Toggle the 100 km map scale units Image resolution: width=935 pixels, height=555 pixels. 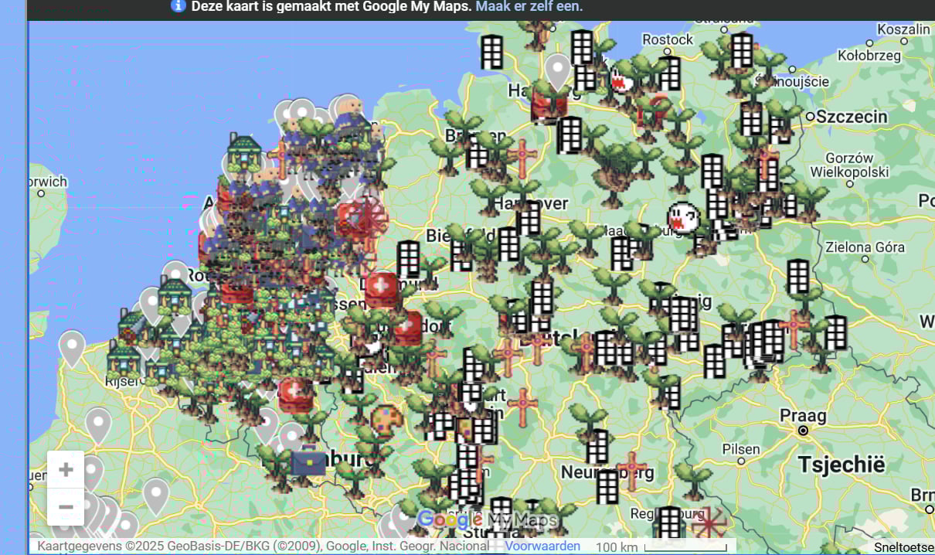[x=661, y=547]
